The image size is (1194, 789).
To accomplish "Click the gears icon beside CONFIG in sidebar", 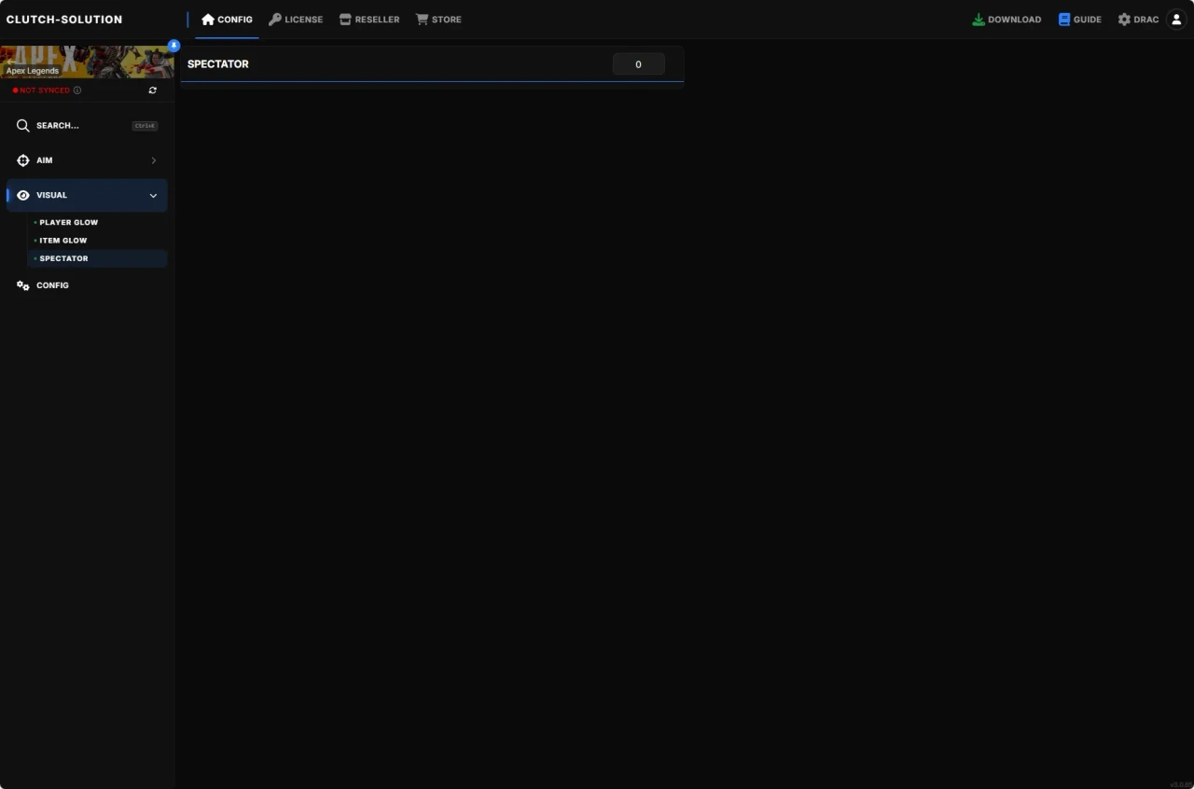I will click(x=22, y=285).
